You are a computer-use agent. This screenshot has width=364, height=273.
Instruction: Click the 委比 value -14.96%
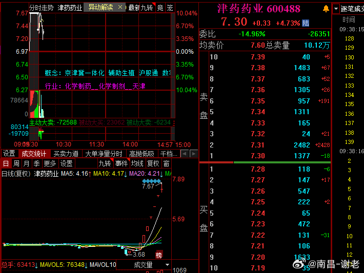252,34
